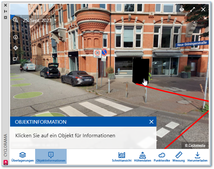Image resolution: width=214 pixels, height=169 pixels.
Task: Toggle the eye visibility icon
Action: coord(182,9)
